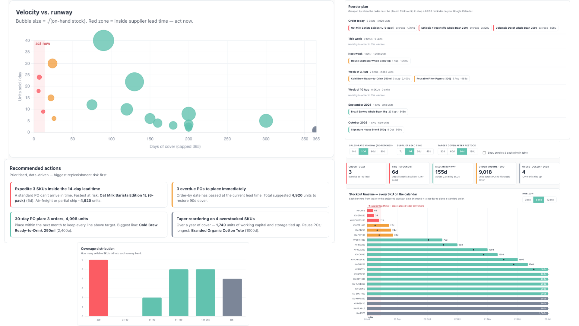579x326 pixels.
Task: Click the red ≤30 coverage distribution bar
Action: (98, 288)
